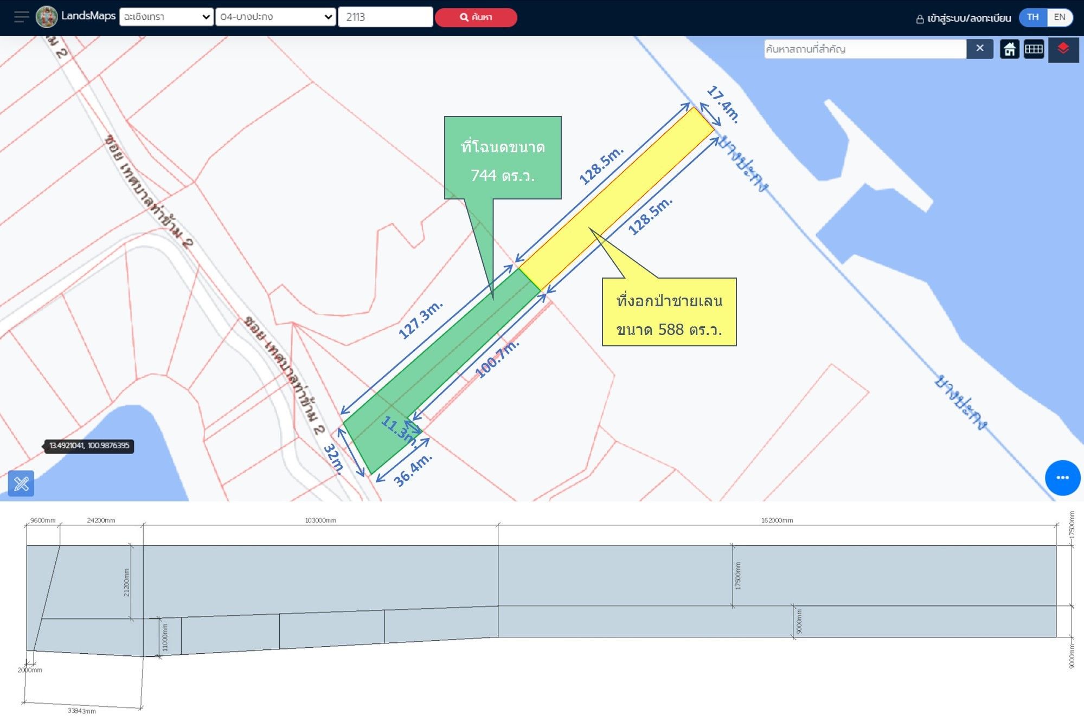Click the 9600mm dimension in drawing
Viewport: 1084px width, 722px height.
(x=43, y=520)
